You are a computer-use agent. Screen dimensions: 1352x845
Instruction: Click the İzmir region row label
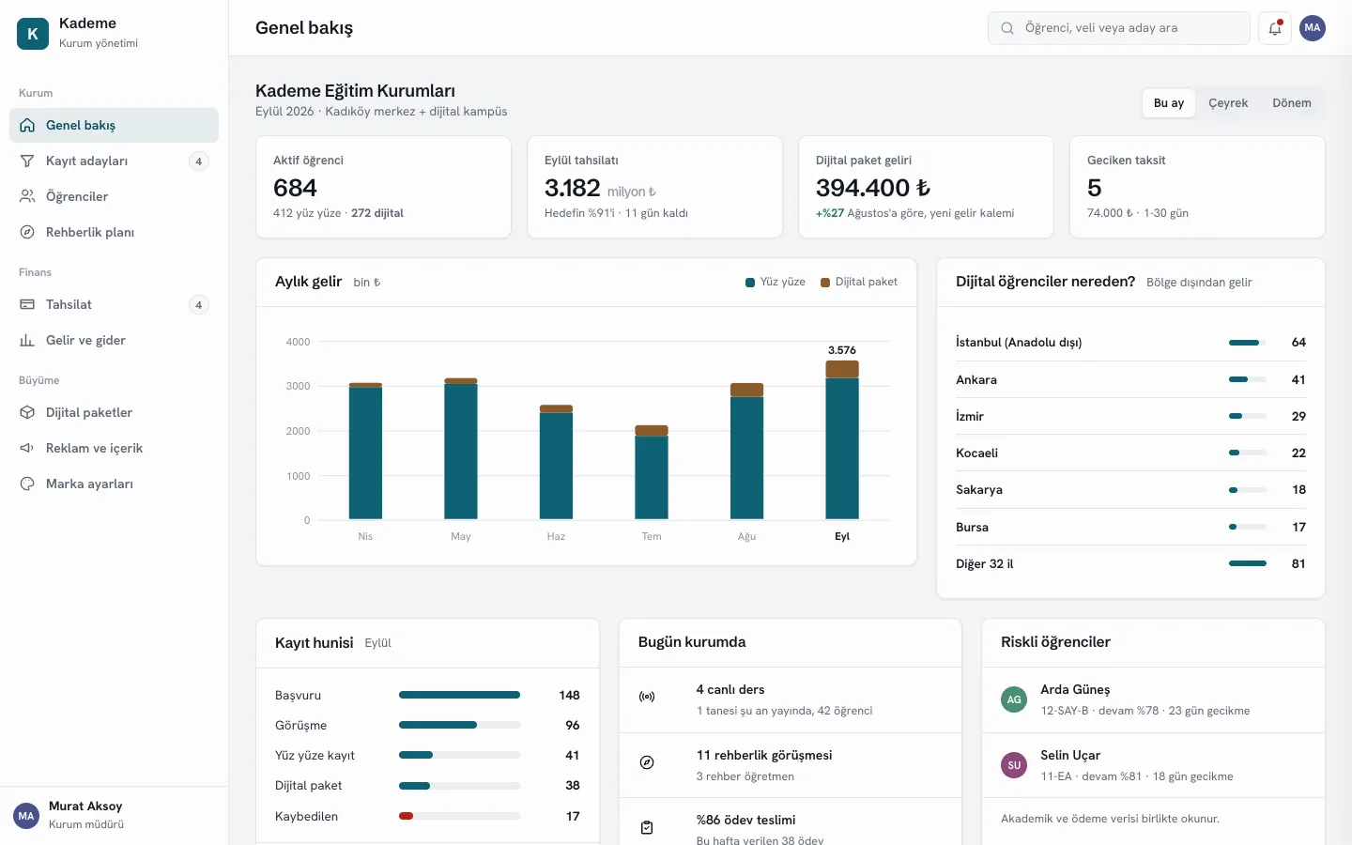point(970,416)
